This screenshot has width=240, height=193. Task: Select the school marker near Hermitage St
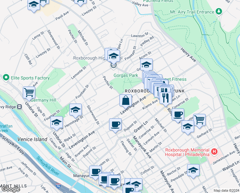click(x=75, y=110)
